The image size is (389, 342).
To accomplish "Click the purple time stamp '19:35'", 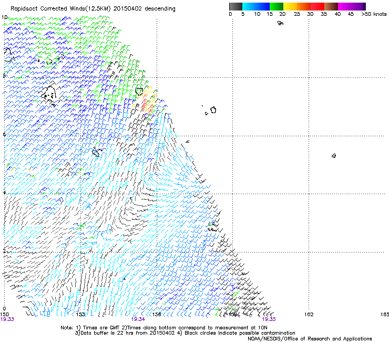I will tap(269, 319).
